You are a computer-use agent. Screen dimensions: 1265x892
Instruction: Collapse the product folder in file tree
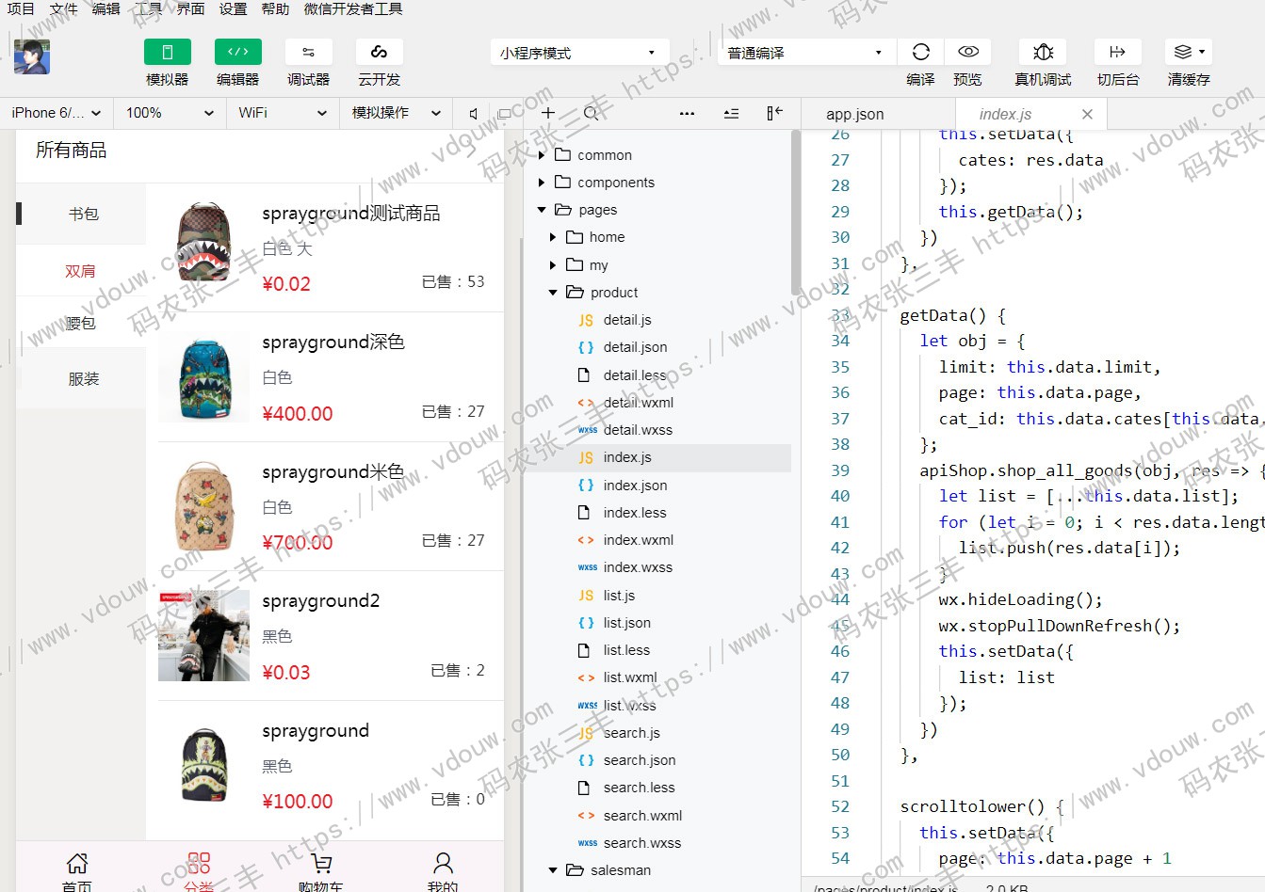(x=553, y=293)
